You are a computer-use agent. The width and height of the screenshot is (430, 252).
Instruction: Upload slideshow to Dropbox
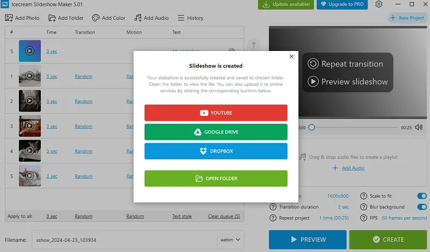pyautogui.click(x=216, y=151)
